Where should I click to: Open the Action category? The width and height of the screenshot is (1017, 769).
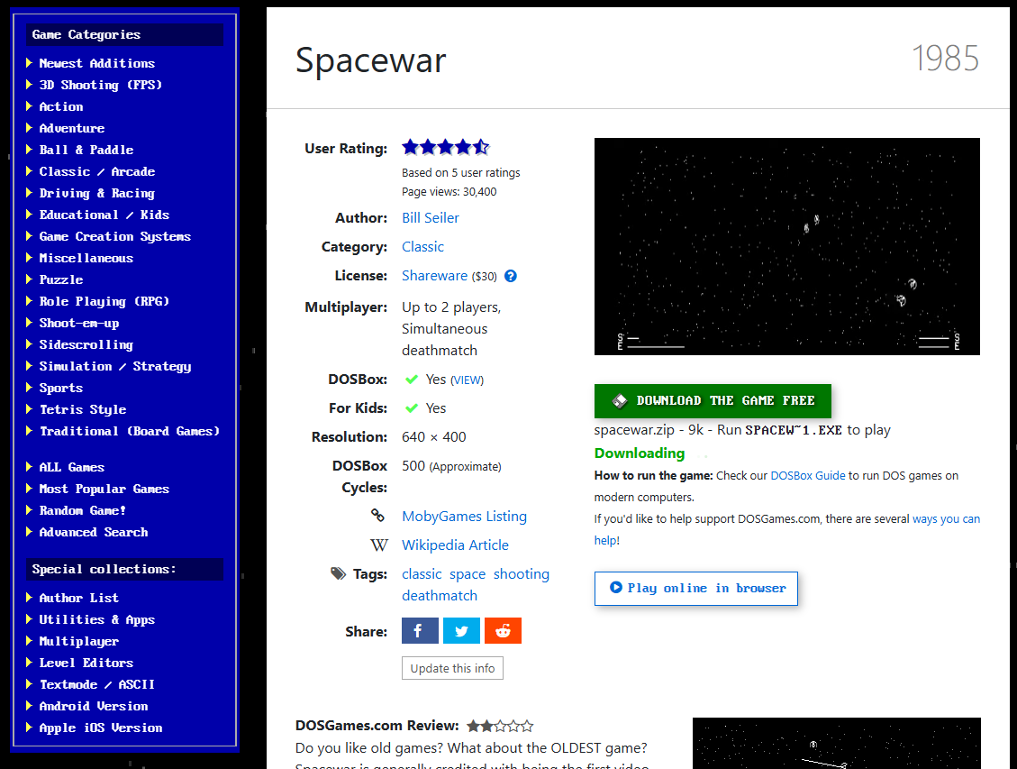(x=61, y=106)
